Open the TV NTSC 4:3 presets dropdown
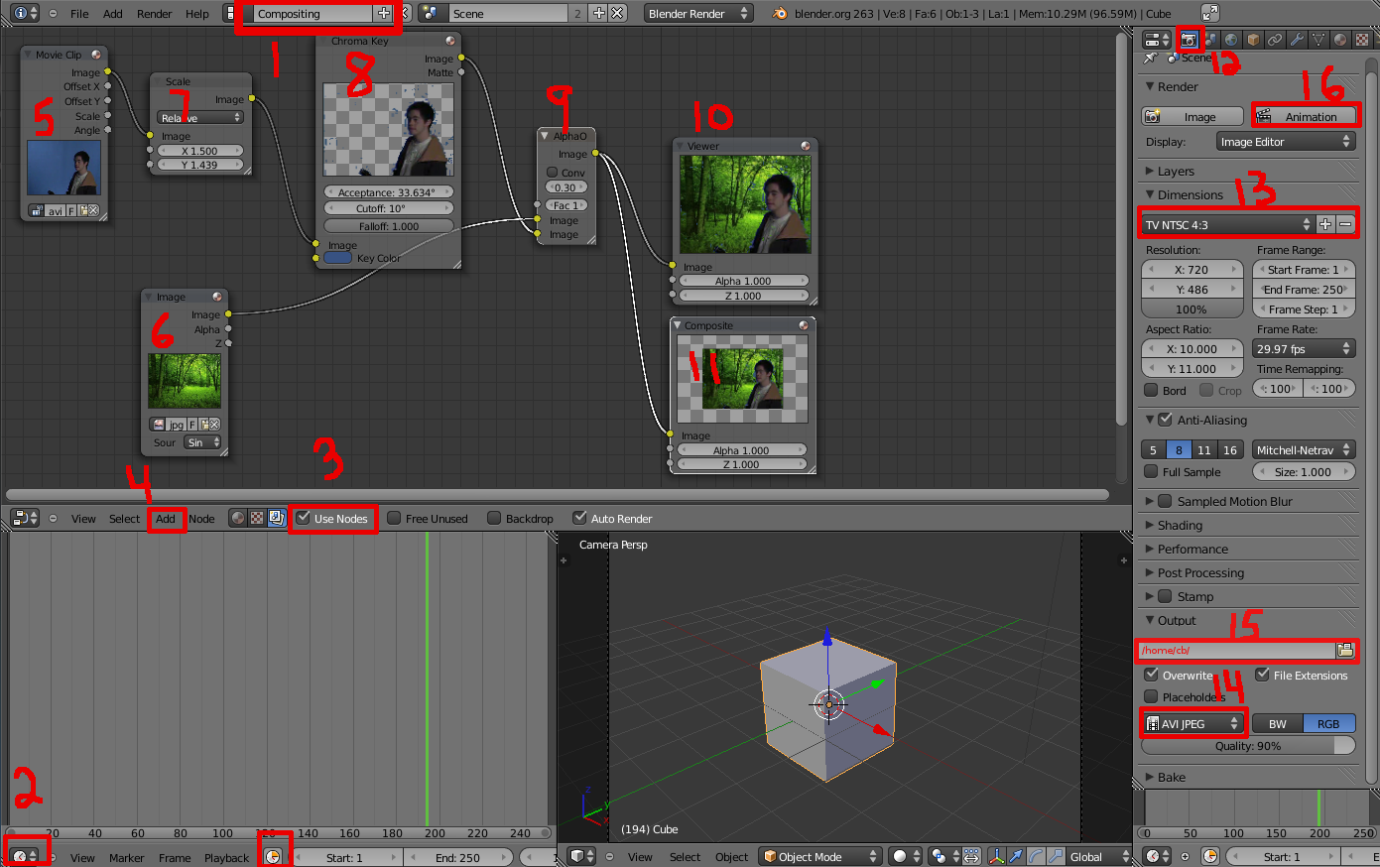Viewport: 1380px width, 867px height. [1227, 224]
